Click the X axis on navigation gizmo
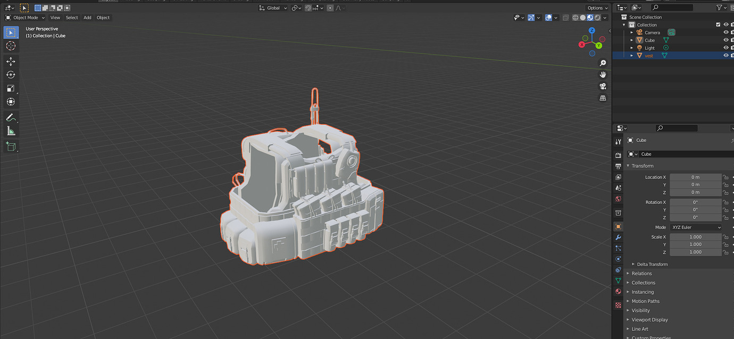734x339 pixels. [x=581, y=45]
